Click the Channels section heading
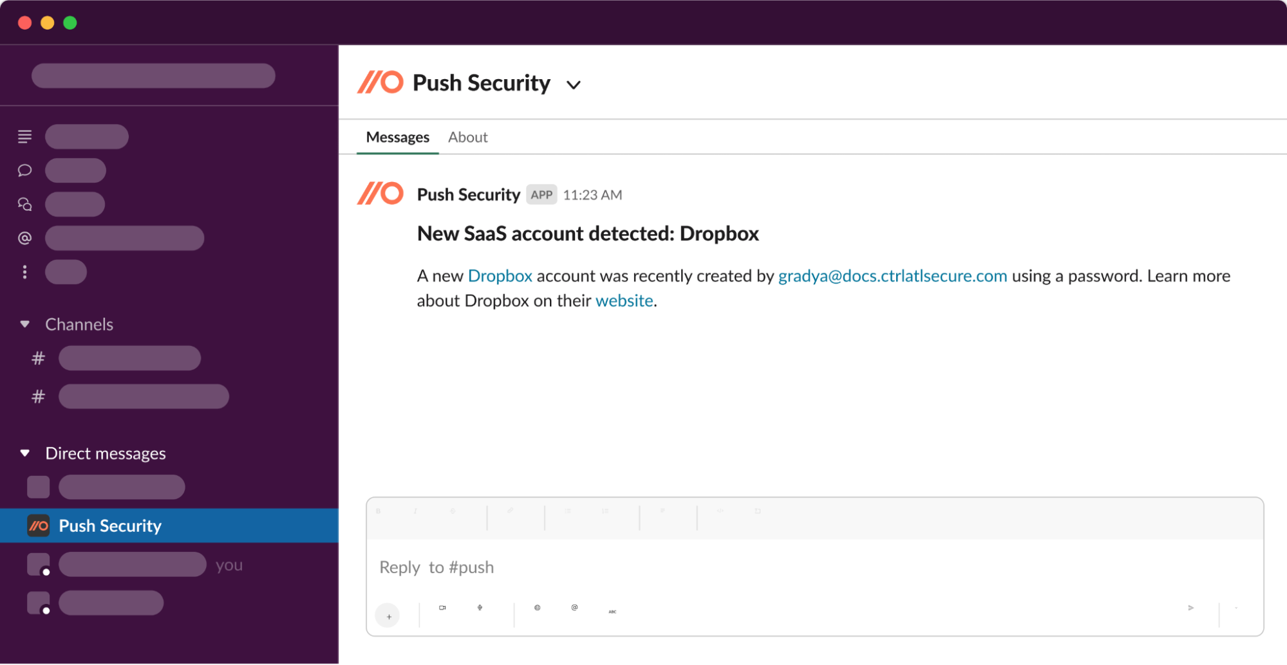Screen dimensions: 1287x665 pyautogui.click(x=79, y=325)
